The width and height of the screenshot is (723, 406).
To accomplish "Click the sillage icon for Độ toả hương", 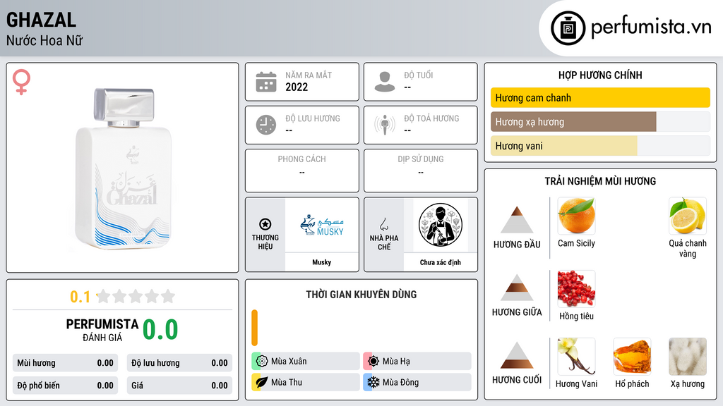I will coord(385,125).
